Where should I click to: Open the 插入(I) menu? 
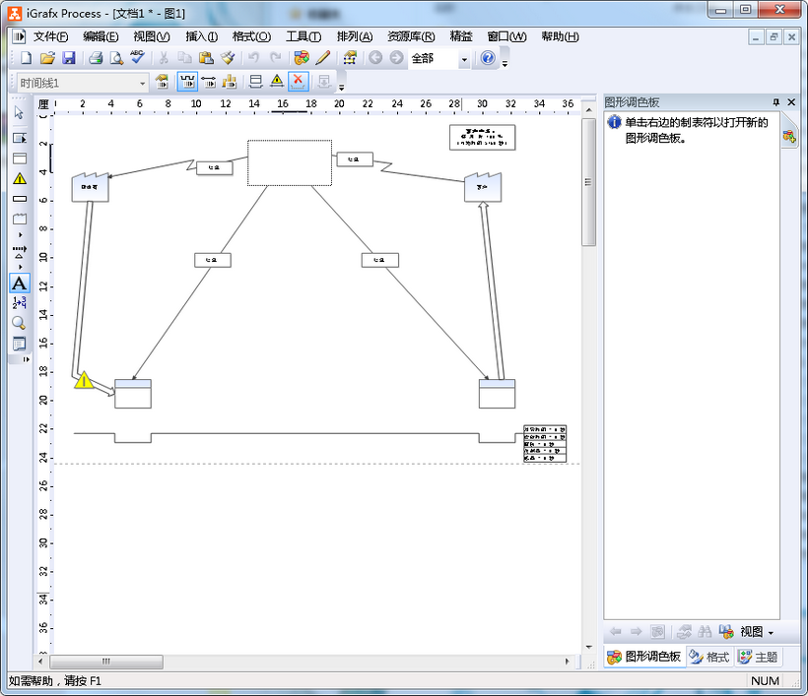[201, 36]
